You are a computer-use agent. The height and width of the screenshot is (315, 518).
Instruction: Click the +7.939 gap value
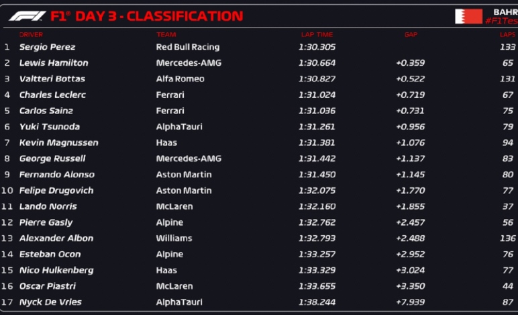click(410, 302)
